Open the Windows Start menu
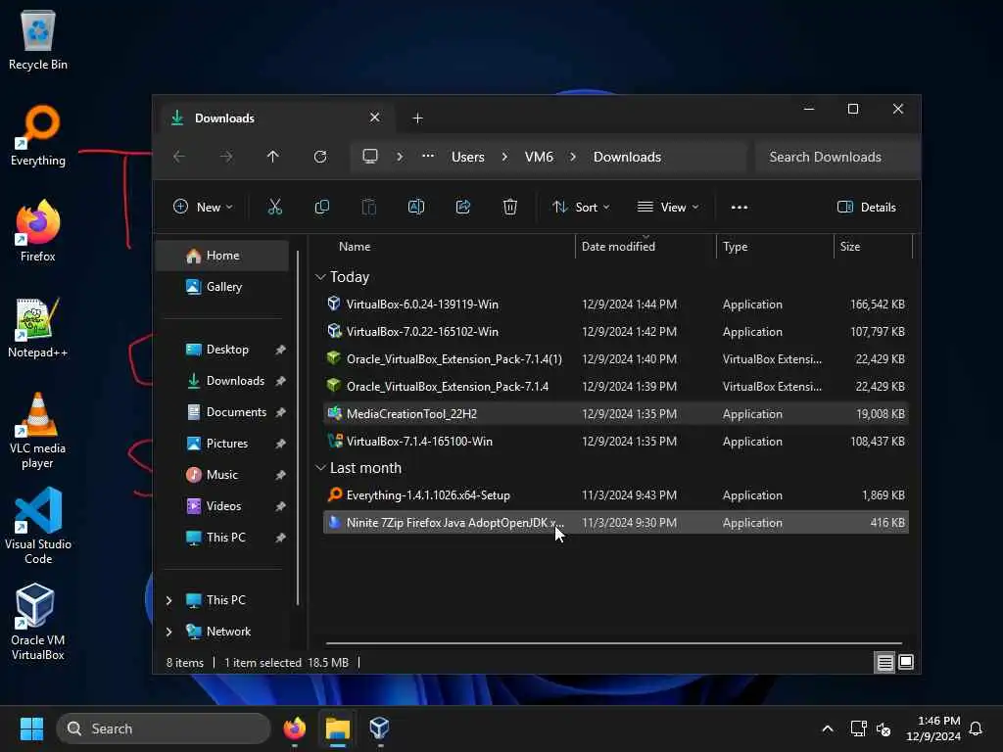Screen dimensions: 1003x752 tap(31, 728)
